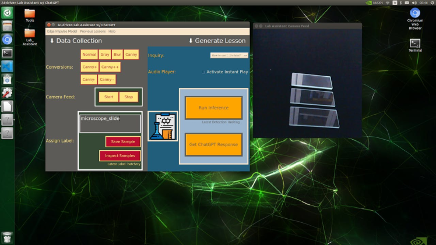Apply the Canny- conversion

coord(89,79)
